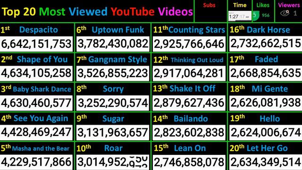Viewport: 302px width, 170px height.
Task: Select the Mi Gente title
Action: 269,89
